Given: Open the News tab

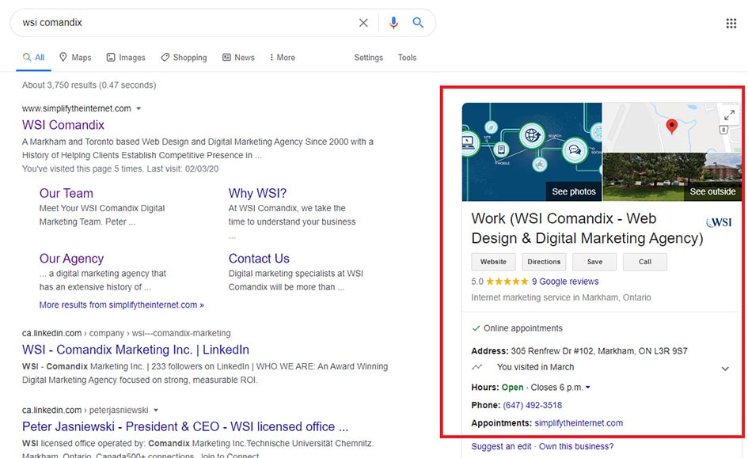Looking at the screenshot, I should [x=238, y=57].
